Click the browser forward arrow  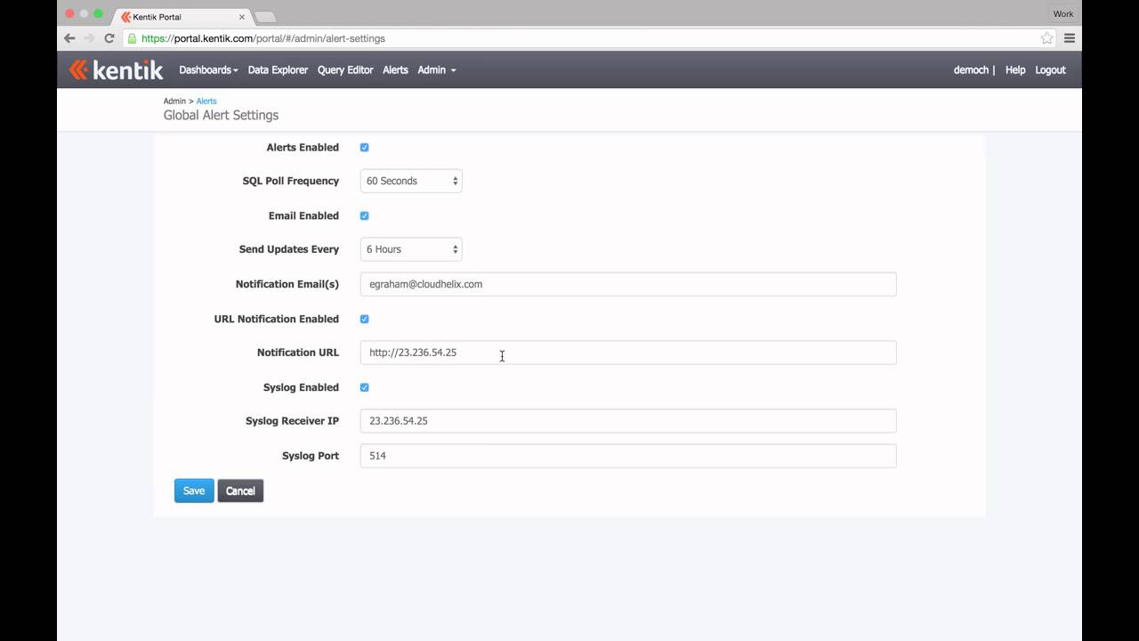click(89, 38)
